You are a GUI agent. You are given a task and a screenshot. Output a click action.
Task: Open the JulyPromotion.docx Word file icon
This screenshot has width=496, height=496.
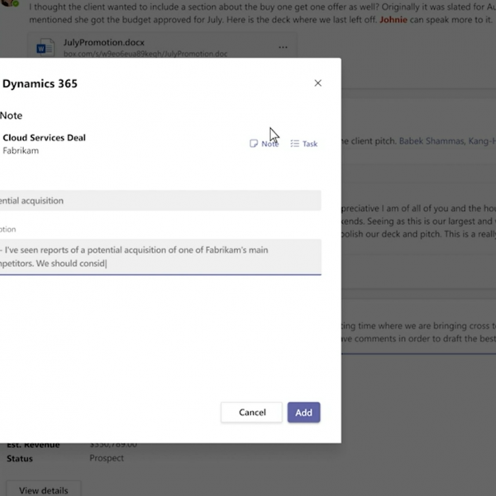[x=45, y=47]
